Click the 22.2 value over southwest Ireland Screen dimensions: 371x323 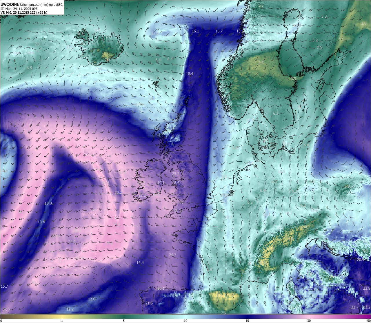pos(142,195)
